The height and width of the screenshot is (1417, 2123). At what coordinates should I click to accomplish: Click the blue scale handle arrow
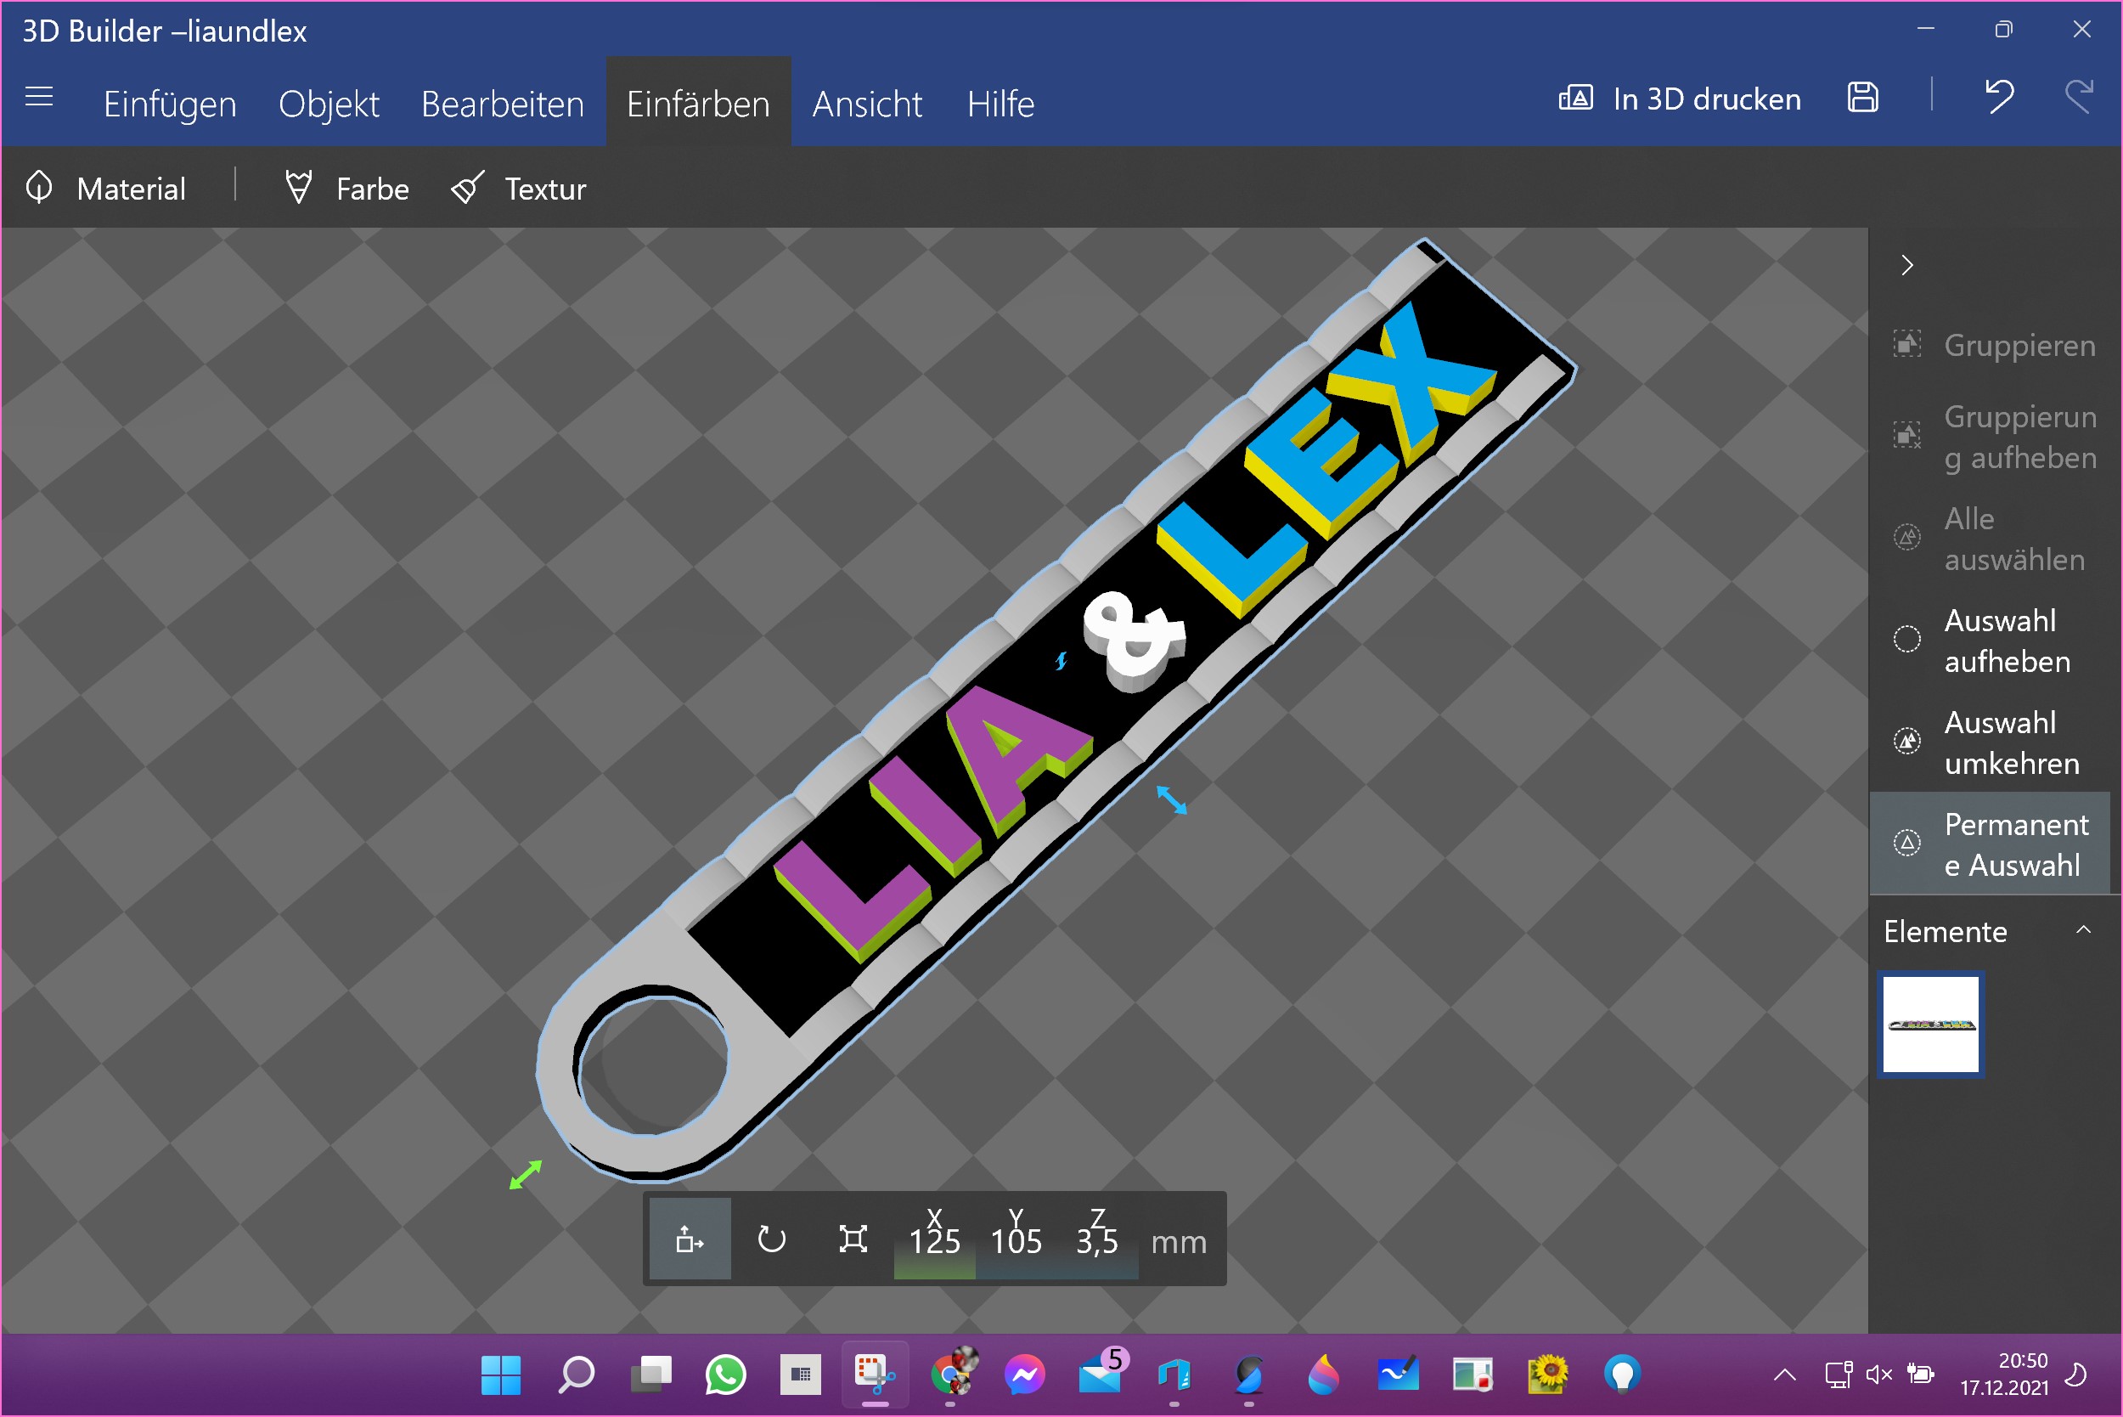[x=1172, y=799]
